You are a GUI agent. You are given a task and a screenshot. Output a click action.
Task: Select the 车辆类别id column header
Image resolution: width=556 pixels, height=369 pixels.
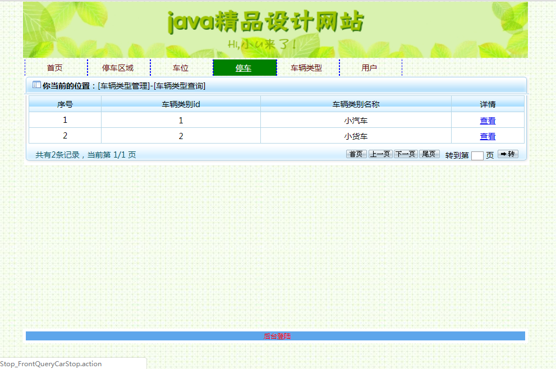click(x=181, y=104)
